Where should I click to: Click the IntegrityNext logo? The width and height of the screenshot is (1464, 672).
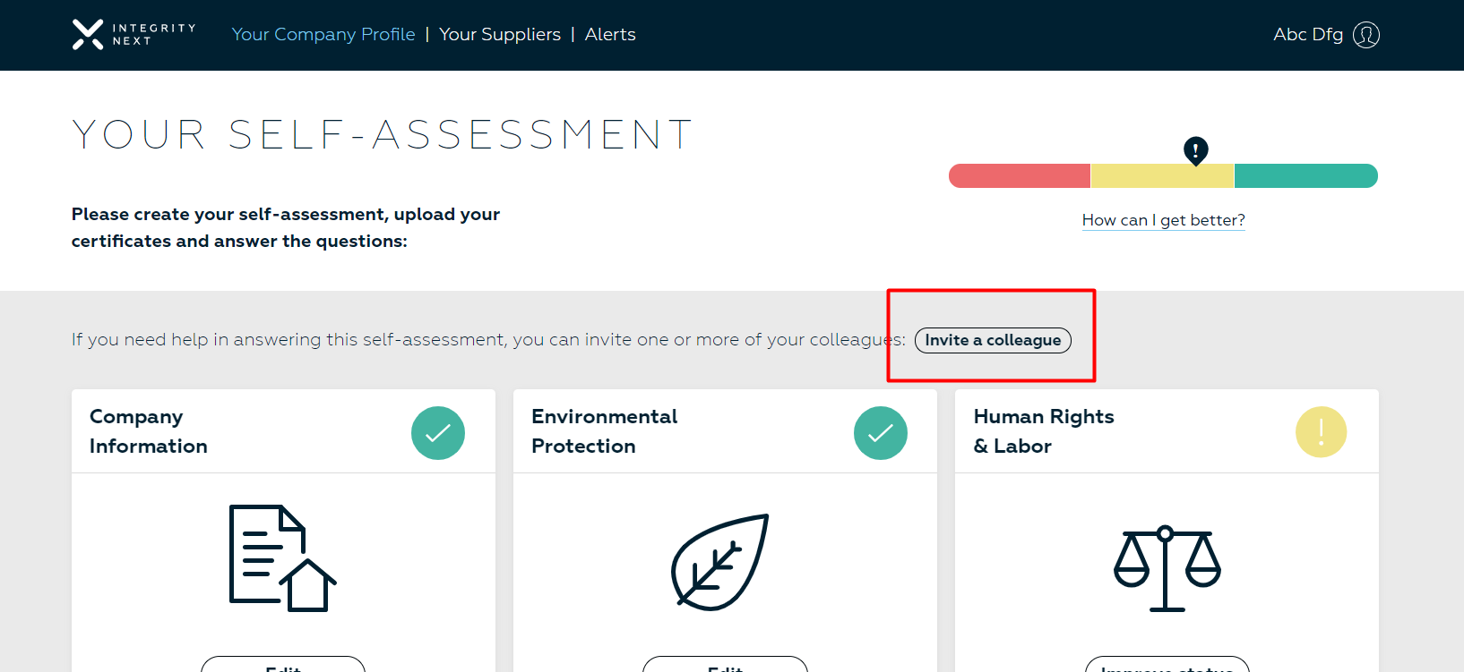point(133,34)
